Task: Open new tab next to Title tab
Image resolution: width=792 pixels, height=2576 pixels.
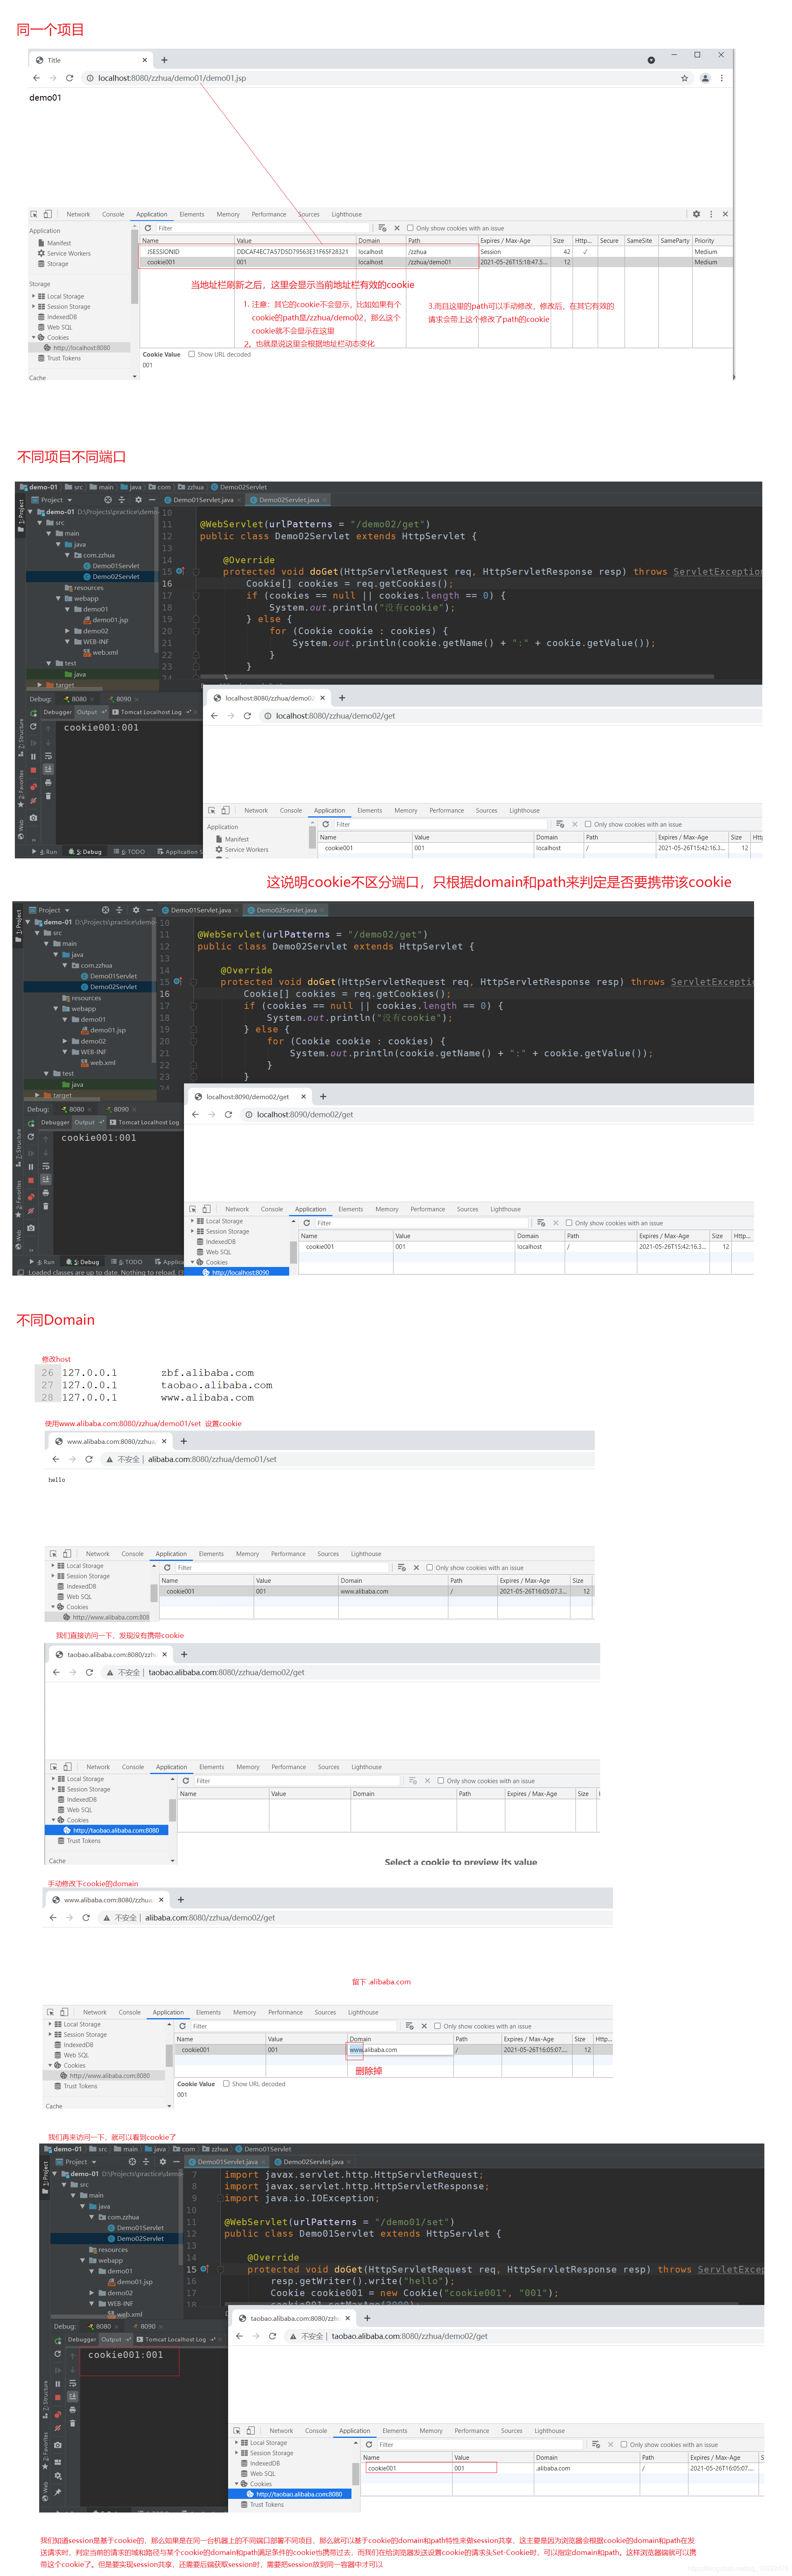Action: pos(165,60)
